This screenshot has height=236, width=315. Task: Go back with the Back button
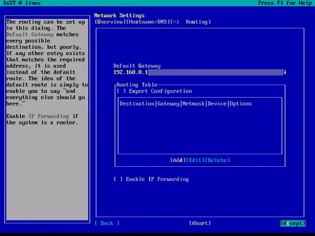[107, 223]
